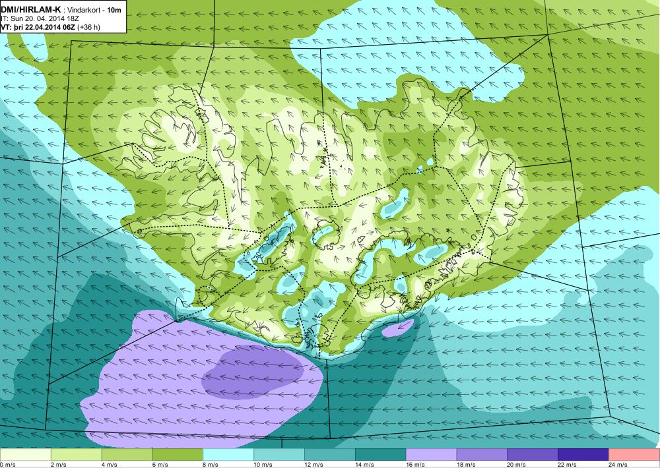
Task: Click the "18 m/s" legend label
Action: click(x=466, y=465)
